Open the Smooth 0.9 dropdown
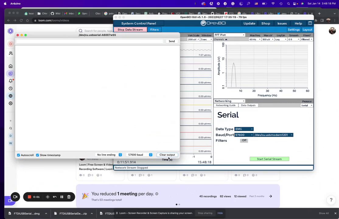This screenshot has height=219, width=339. [294, 39]
